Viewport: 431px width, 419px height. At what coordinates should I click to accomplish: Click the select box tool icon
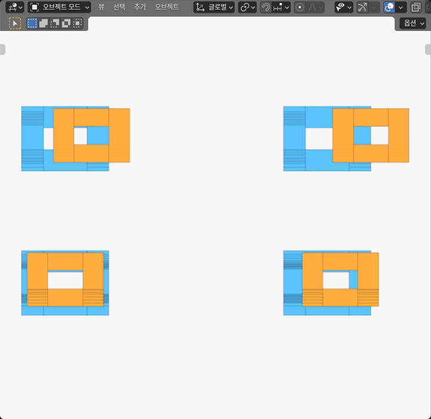(x=15, y=23)
